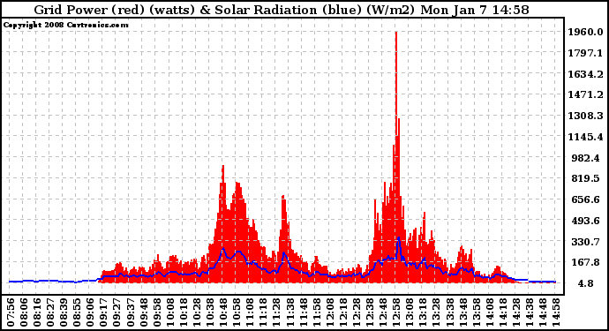609x331 pixels.
Task: Click the x-axis time label 08:39
Action: pyautogui.click(x=64, y=312)
